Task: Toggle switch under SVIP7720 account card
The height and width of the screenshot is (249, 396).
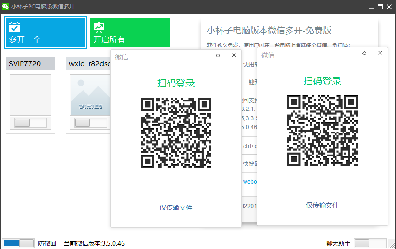Action: (30, 123)
